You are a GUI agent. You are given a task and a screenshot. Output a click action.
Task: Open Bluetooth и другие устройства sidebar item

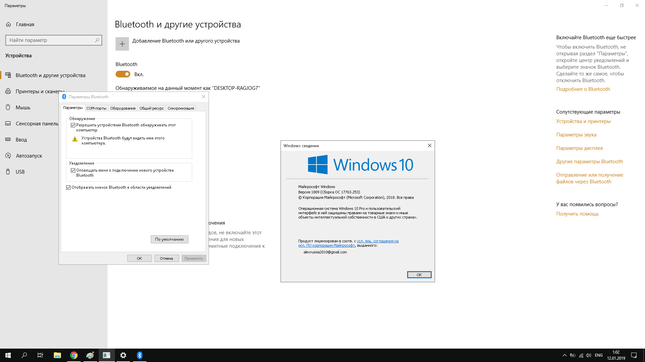54,75
